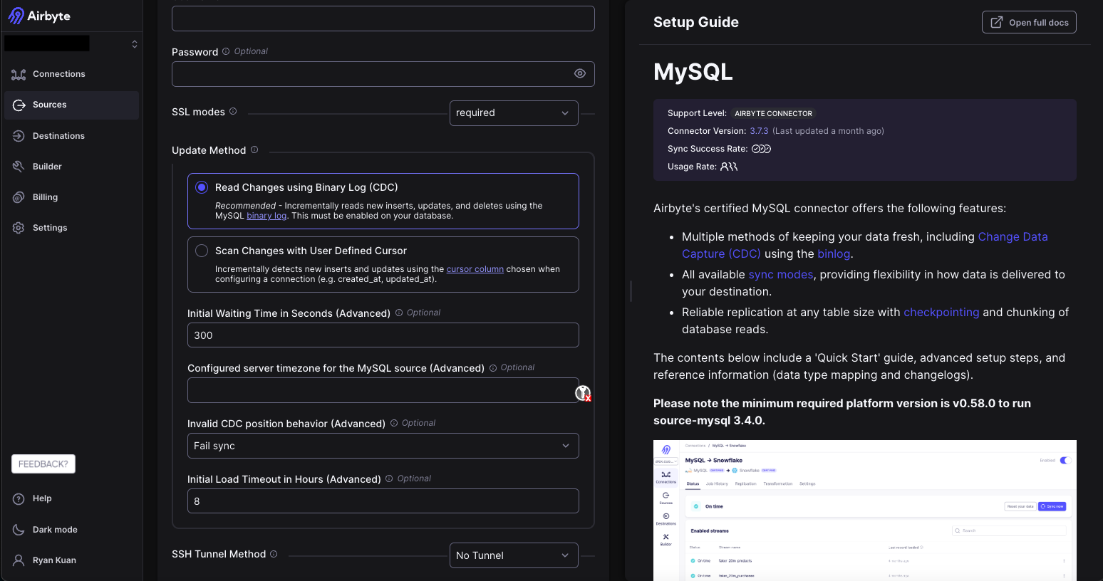Click the Initial Waiting Time input field
Image resolution: width=1103 pixels, height=581 pixels.
(x=383, y=335)
